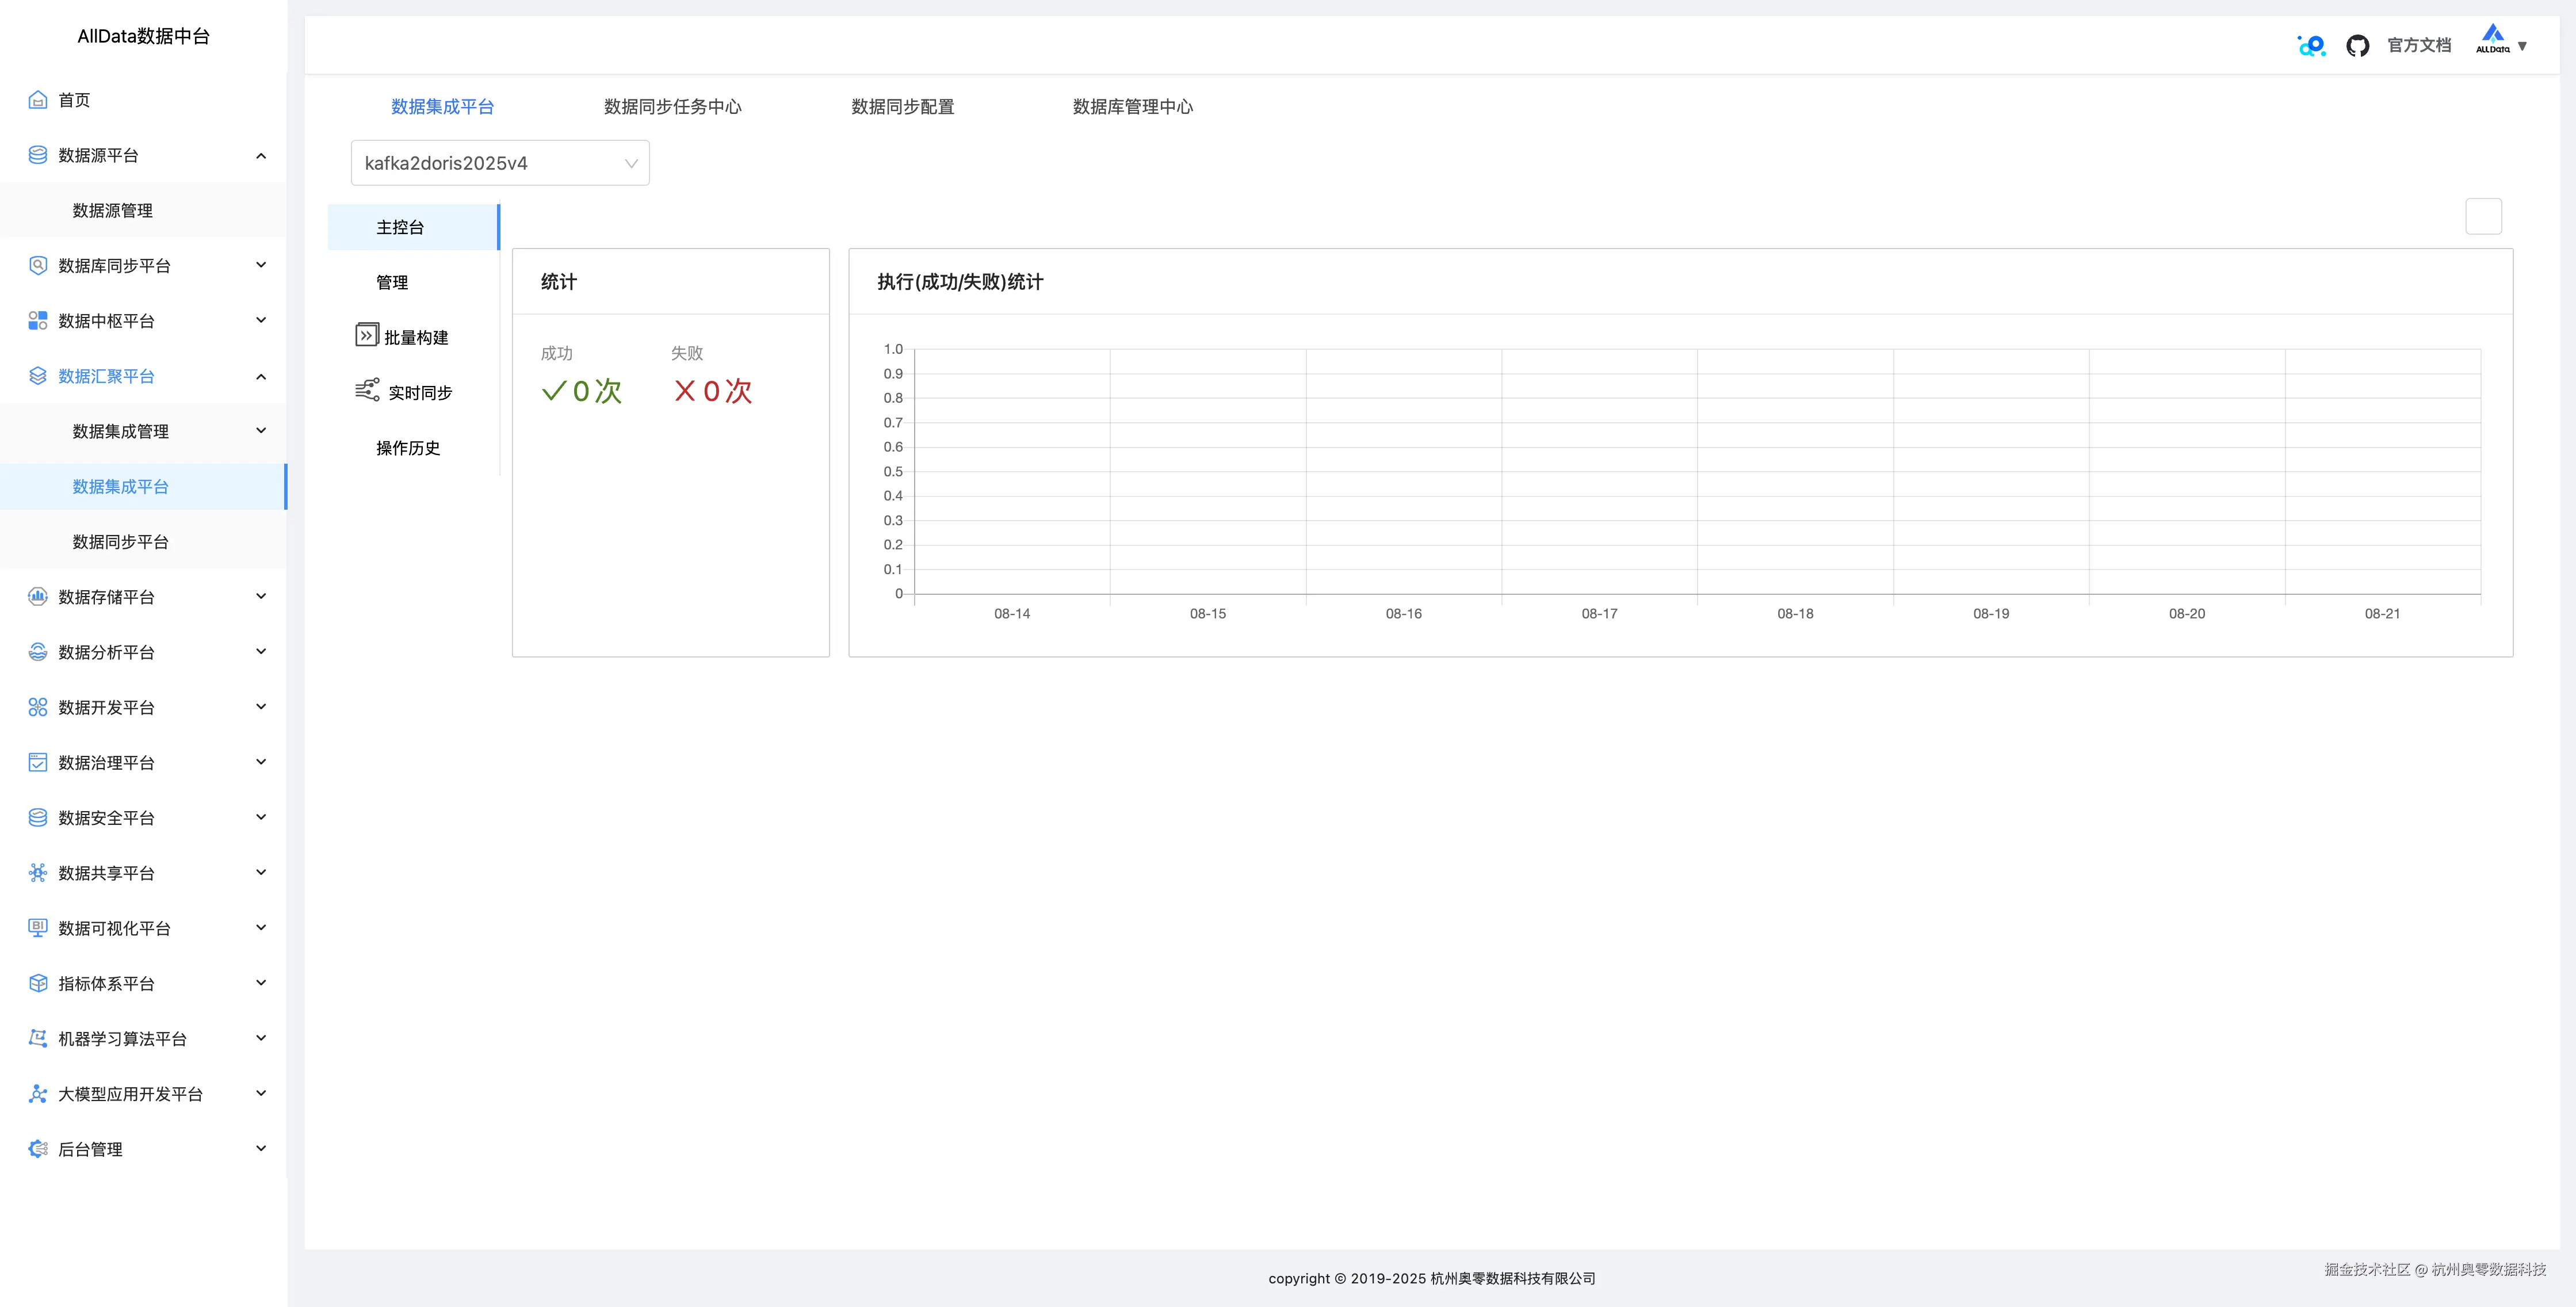Click the database icon next to 数据源平台

click(37, 154)
